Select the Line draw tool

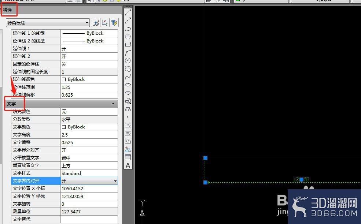128,12
